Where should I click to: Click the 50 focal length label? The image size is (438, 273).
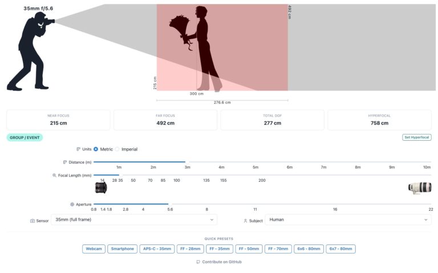pos(133,180)
